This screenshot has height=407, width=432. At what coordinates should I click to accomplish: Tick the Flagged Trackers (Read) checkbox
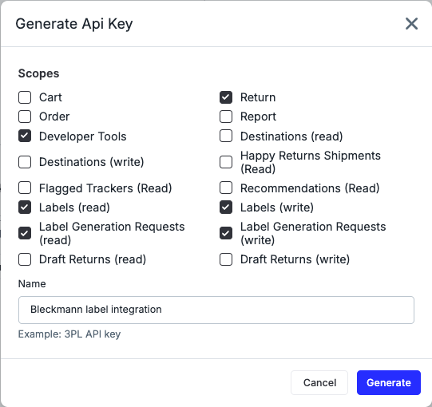tap(25, 188)
